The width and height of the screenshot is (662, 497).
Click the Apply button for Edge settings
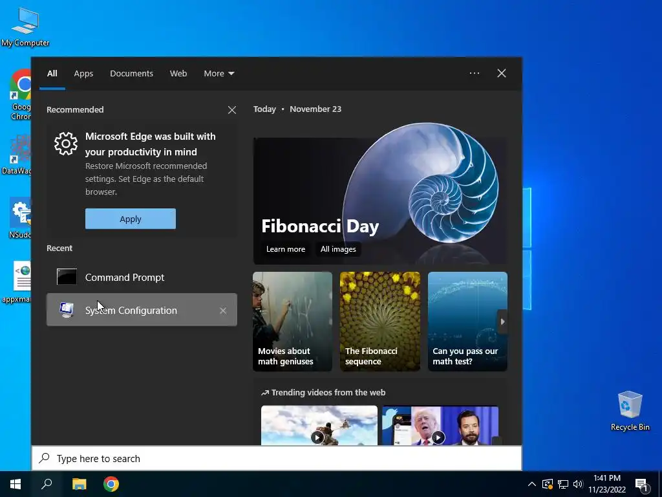pyautogui.click(x=131, y=219)
